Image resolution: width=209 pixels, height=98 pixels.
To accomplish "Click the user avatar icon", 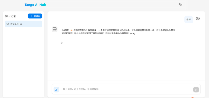I will click(x=198, y=18).
